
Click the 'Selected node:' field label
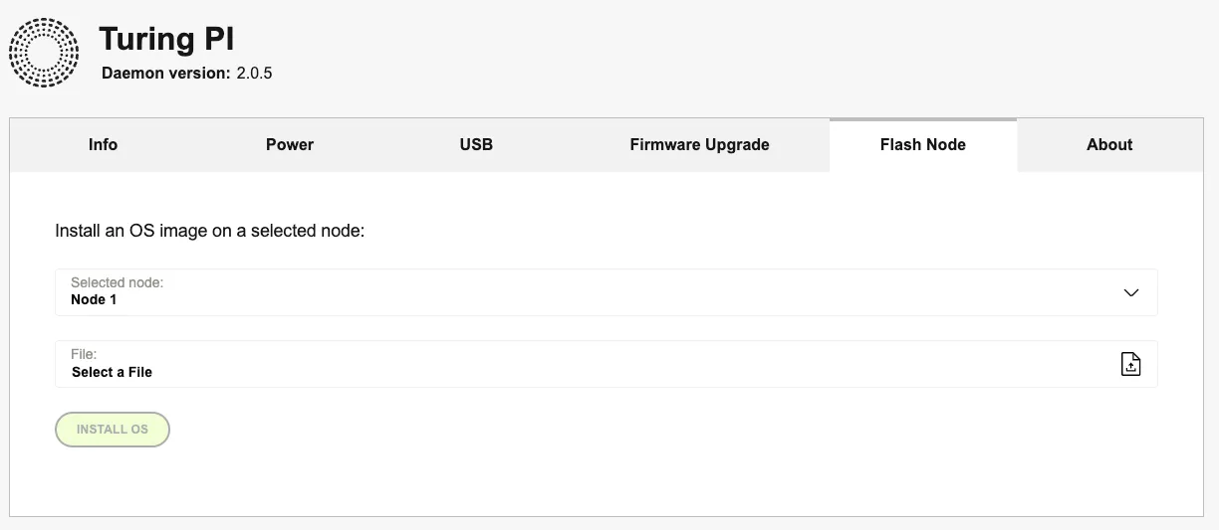pyautogui.click(x=117, y=282)
